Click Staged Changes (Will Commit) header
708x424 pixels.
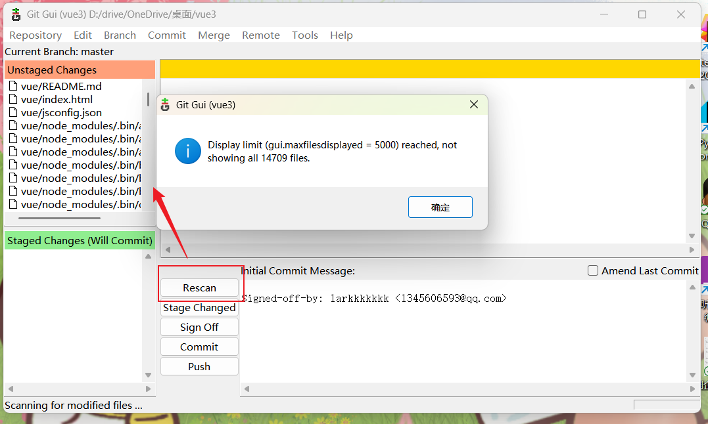[x=80, y=241]
